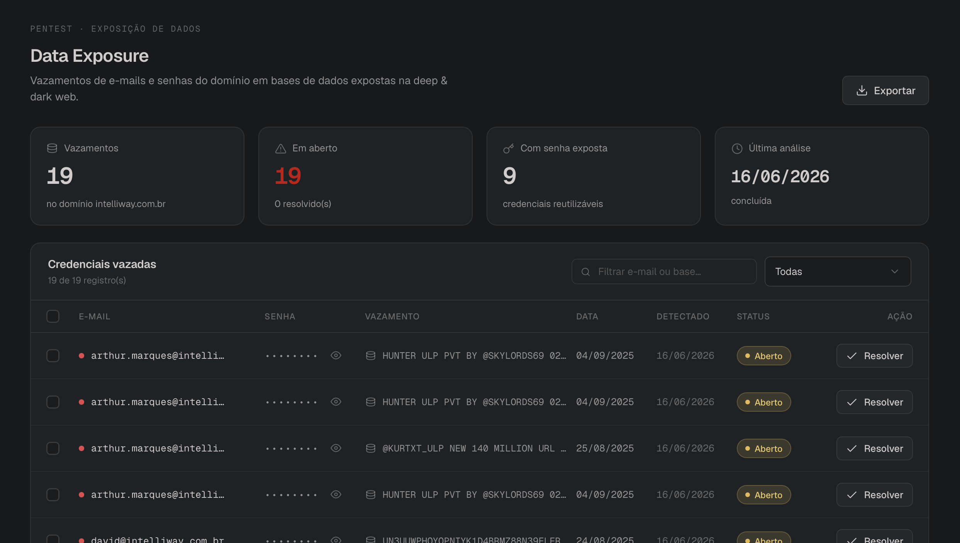Image resolution: width=960 pixels, height=543 pixels.
Task: Click the text 'concluída'
Action: click(751, 201)
